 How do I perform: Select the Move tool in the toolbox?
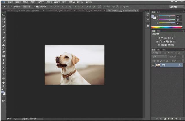tap(3, 15)
